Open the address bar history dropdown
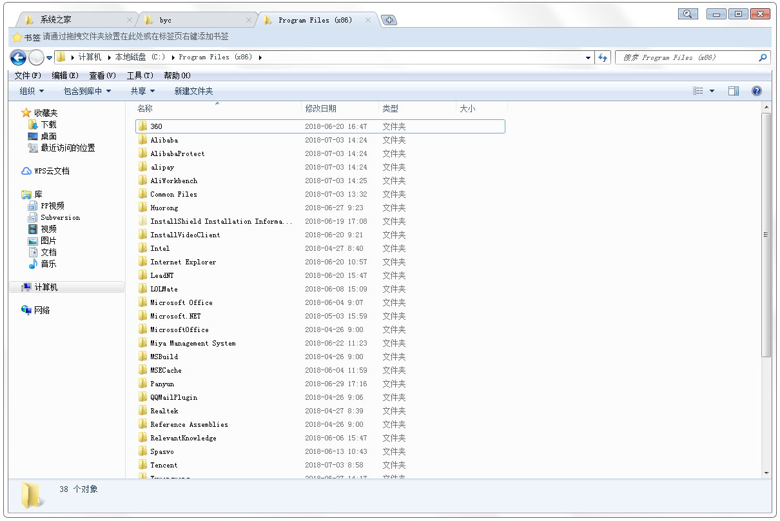This screenshot has height=521, width=780. click(588, 57)
